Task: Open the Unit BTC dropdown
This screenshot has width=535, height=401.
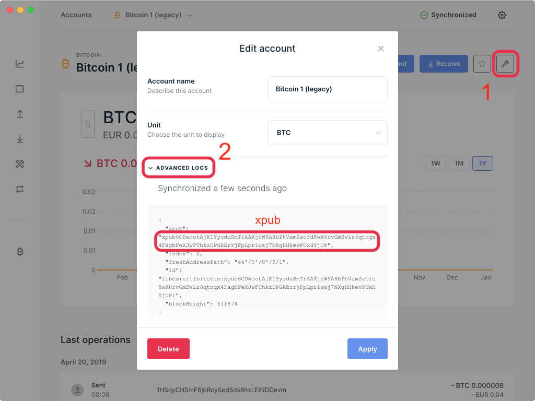Action: click(x=327, y=133)
